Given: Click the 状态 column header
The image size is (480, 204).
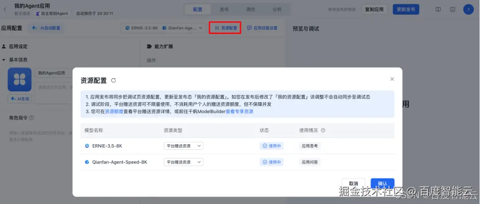Looking at the screenshot, I should [x=264, y=130].
